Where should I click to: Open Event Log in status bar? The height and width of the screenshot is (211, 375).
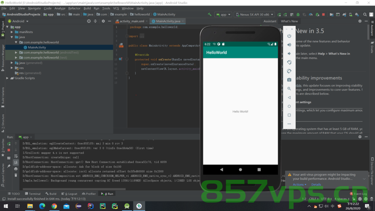(x=358, y=194)
